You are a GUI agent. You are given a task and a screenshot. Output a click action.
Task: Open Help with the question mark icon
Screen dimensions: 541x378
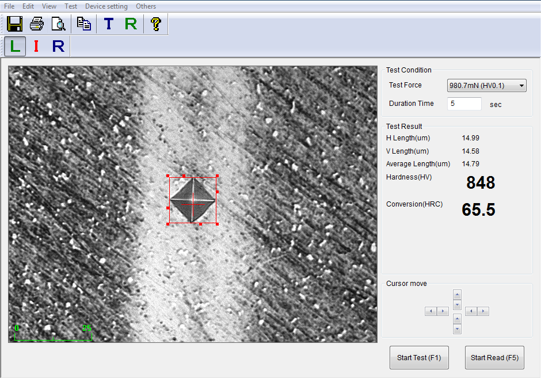point(155,24)
